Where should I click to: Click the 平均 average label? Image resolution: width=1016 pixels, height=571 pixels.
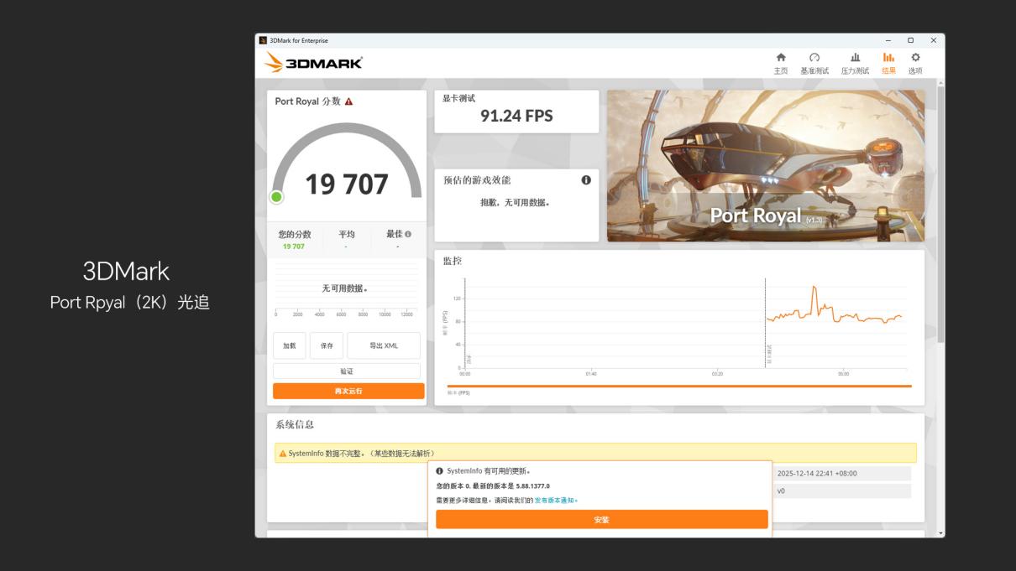coord(347,235)
